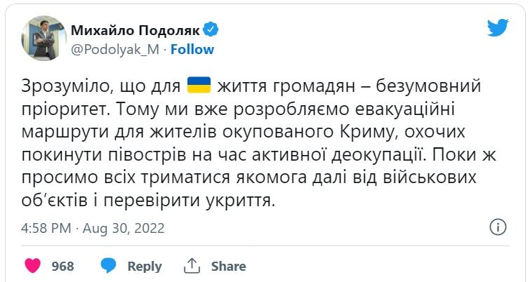Click the Twitter bird logo
Image resolution: width=530 pixels, height=282 pixels.
[x=498, y=28]
